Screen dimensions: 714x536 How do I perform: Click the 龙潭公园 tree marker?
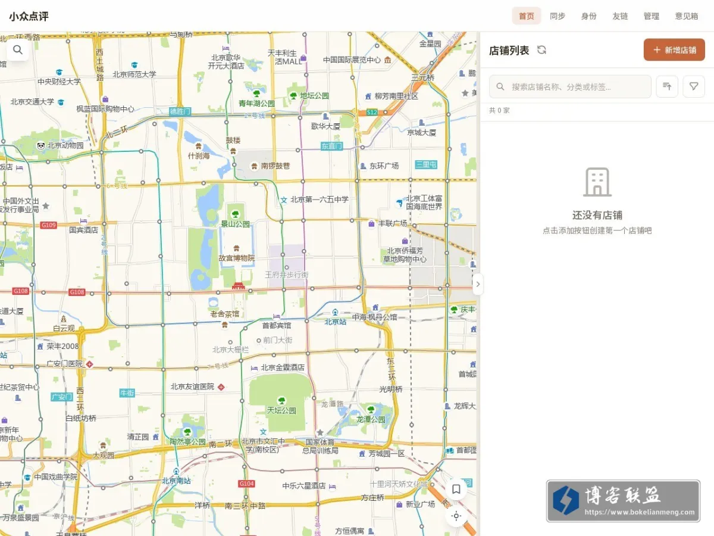click(371, 409)
